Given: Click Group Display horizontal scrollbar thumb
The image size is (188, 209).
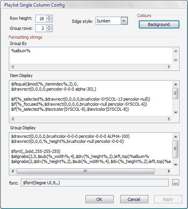Looking at the screenshot, I should pyautogui.click(x=86, y=171).
